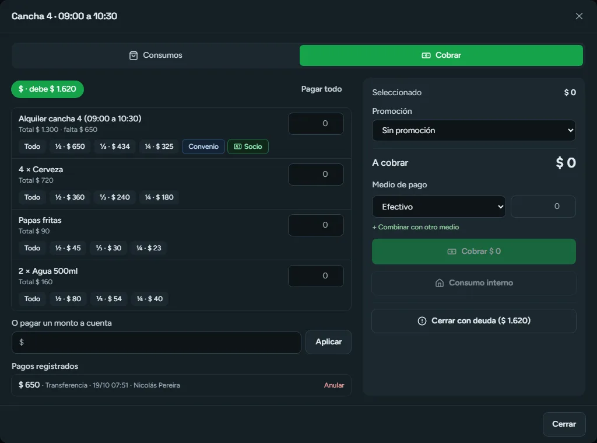
Task: Apply Convenio to the court rental
Action: point(203,146)
